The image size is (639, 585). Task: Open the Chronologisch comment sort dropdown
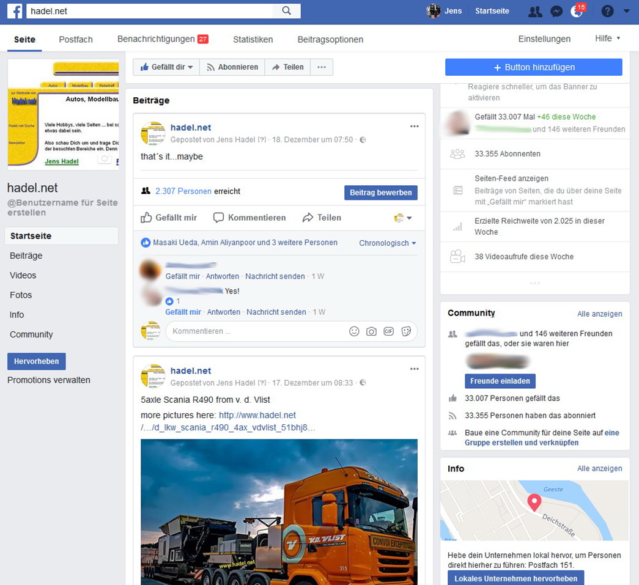coord(387,243)
